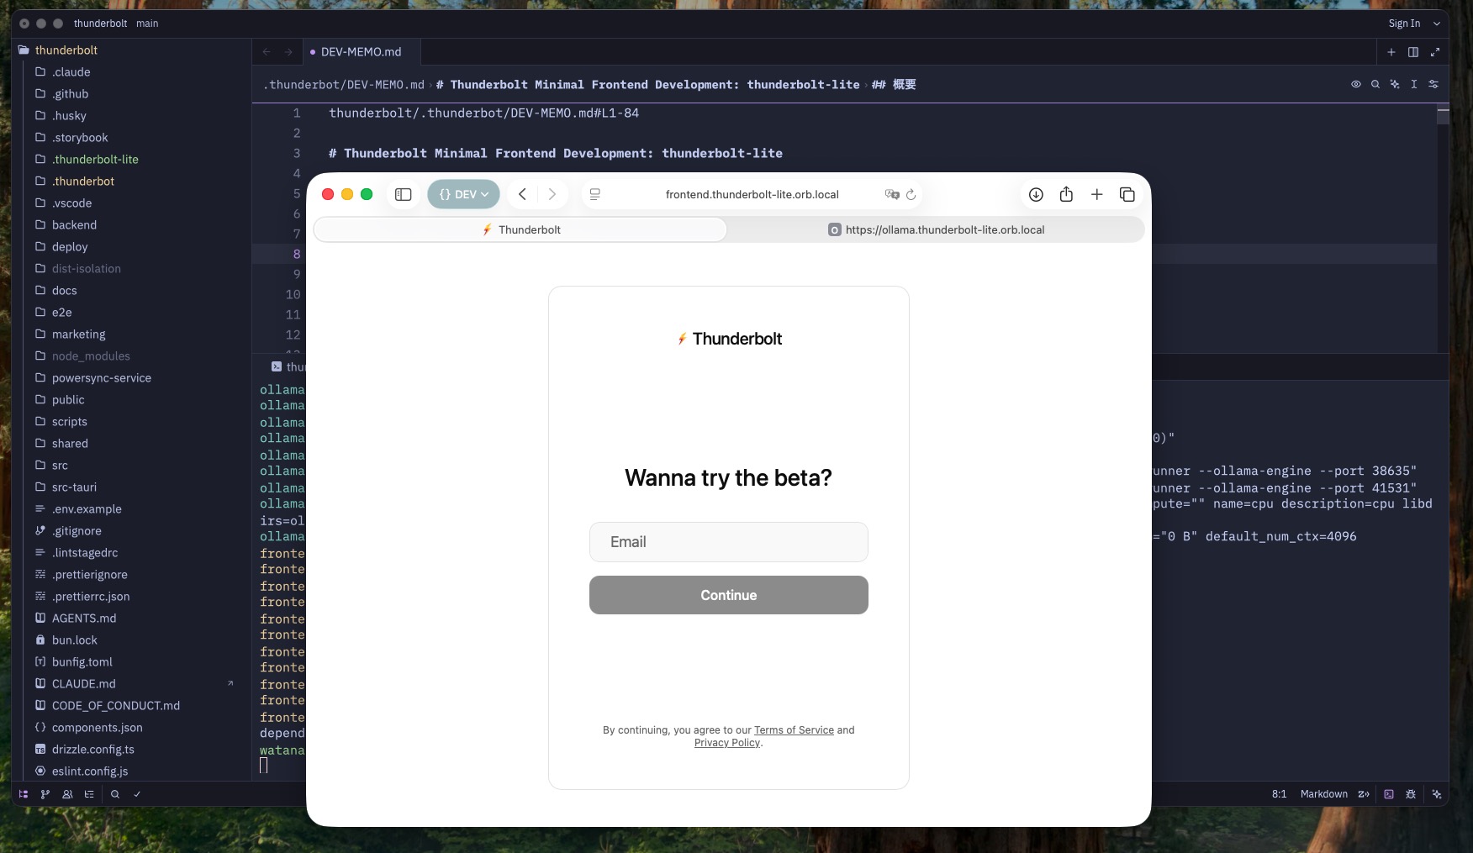Toggle Markdown preview eye icon
This screenshot has height=853, width=1473.
[x=1356, y=85]
